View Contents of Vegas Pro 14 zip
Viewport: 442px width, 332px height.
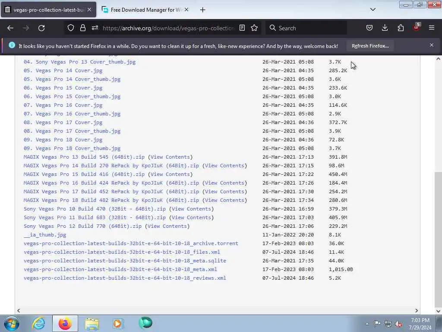click(x=224, y=166)
